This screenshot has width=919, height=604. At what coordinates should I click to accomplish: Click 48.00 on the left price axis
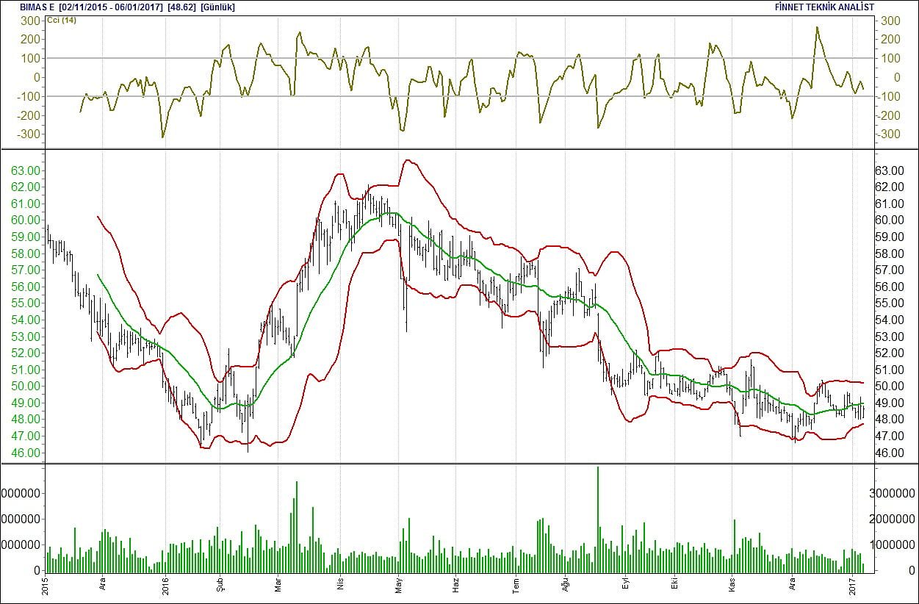[24, 420]
